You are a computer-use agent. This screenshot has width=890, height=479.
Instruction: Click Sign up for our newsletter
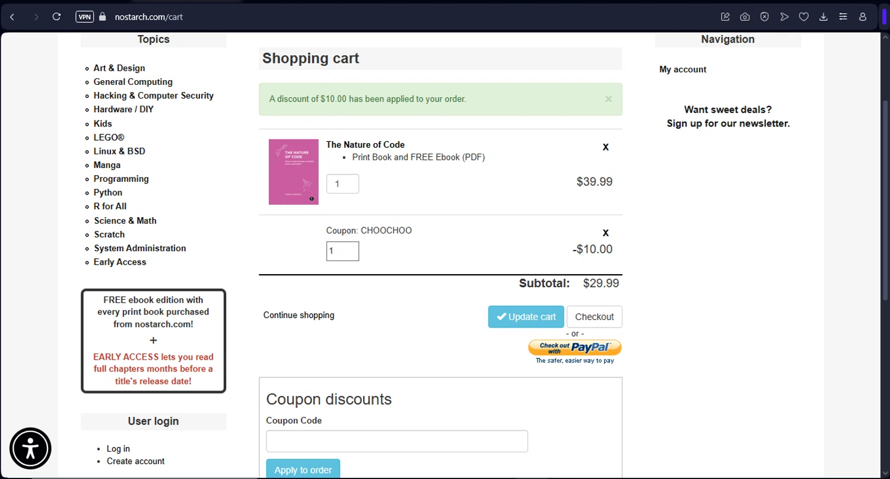[728, 123]
